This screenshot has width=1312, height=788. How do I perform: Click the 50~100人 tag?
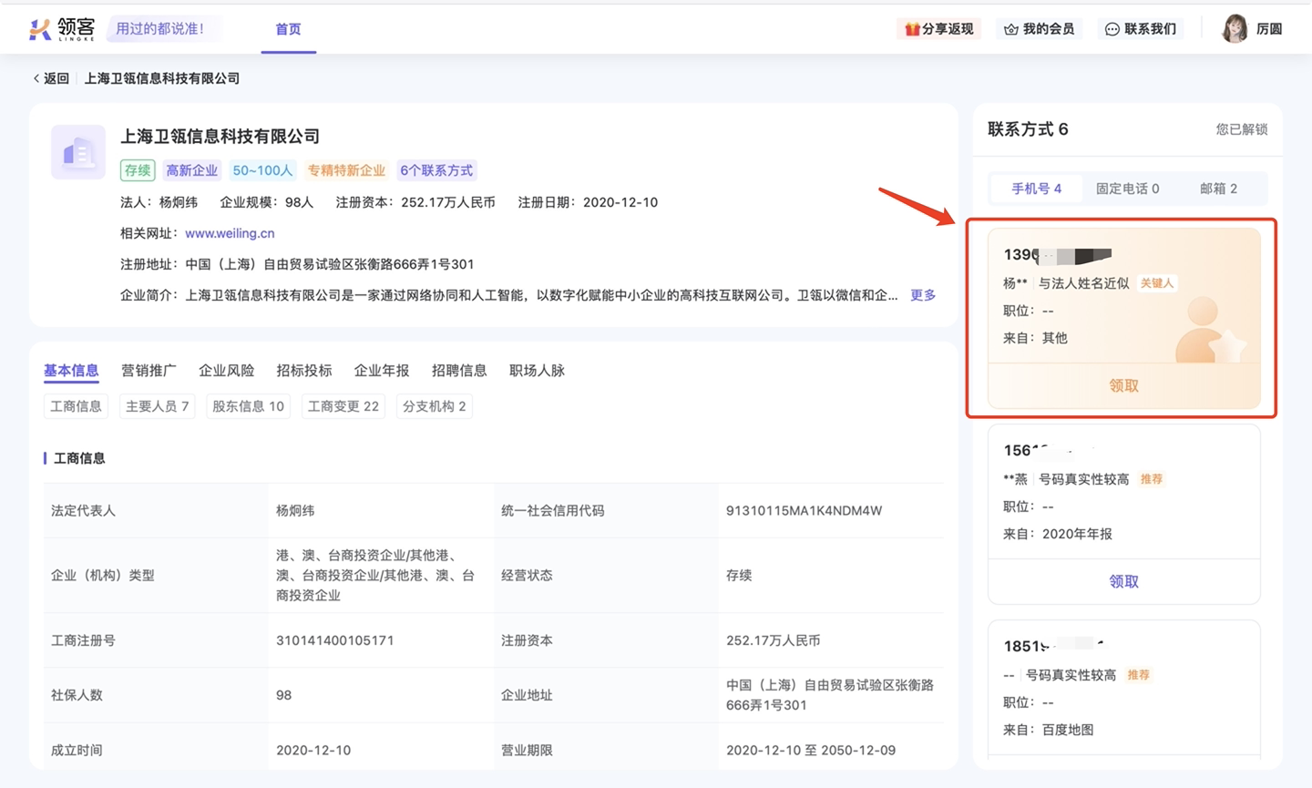(262, 170)
